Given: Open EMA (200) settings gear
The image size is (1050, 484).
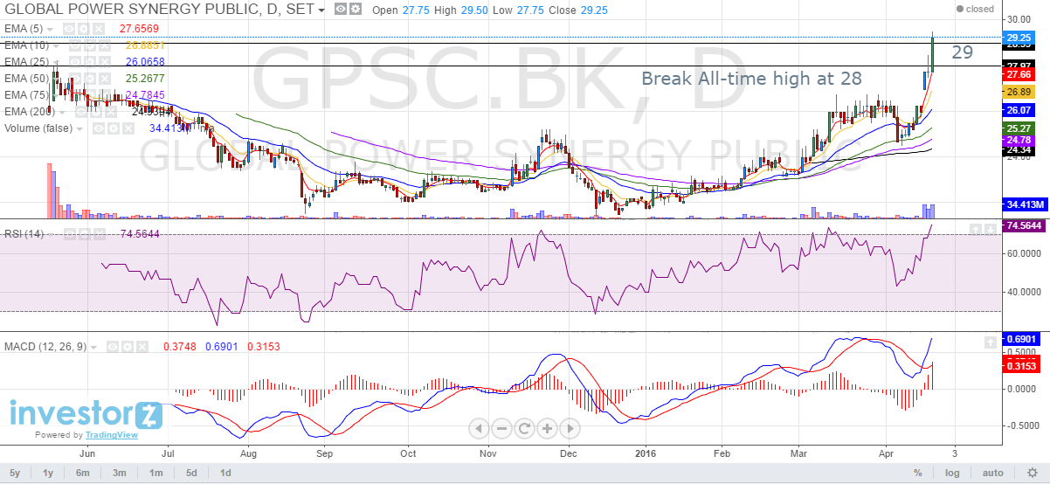Looking at the screenshot, I should 96,112.
